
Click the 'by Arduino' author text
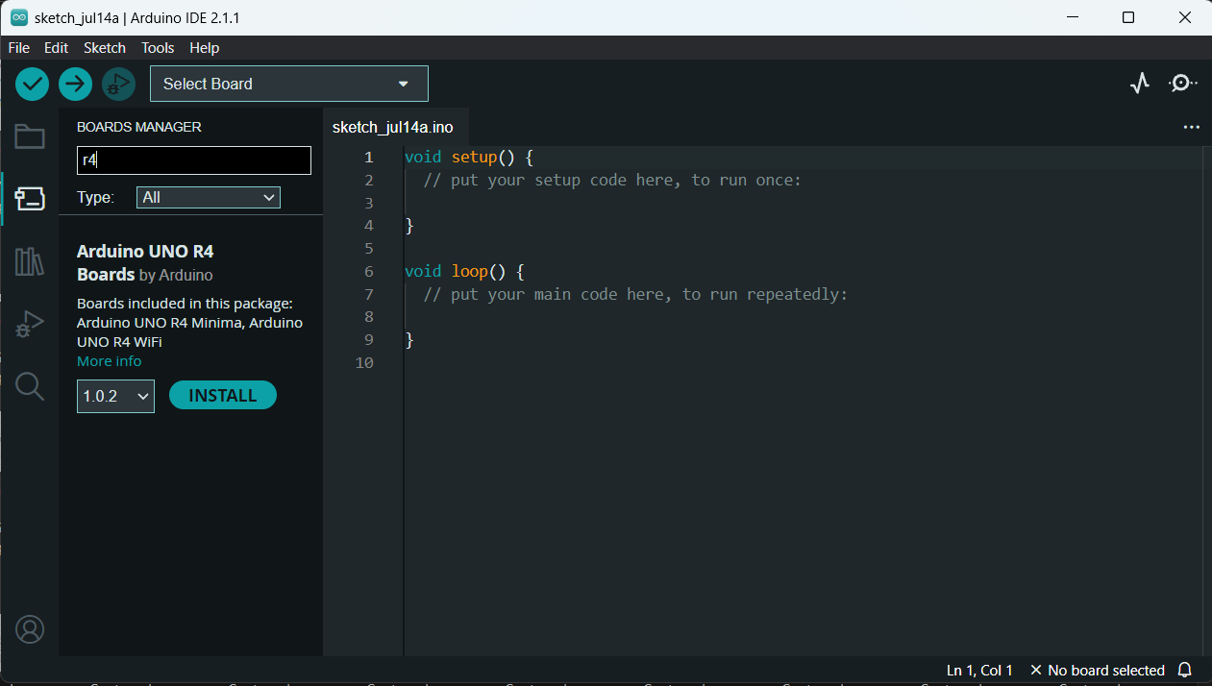click(176, 275)
